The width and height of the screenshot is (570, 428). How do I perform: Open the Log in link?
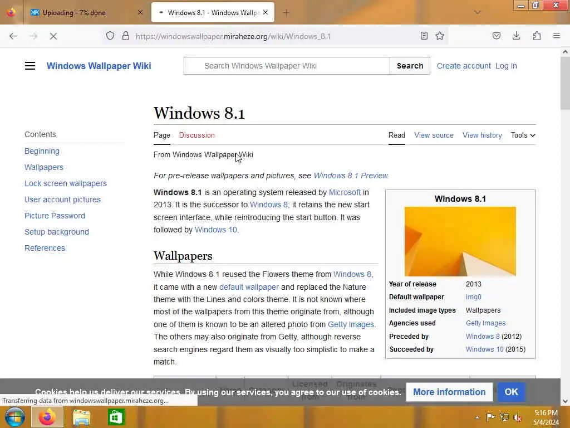click(x=506, y=66)
